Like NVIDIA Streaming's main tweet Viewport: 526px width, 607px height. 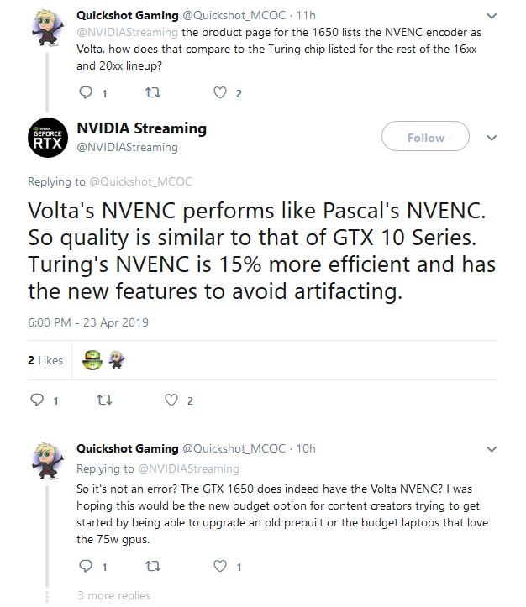click(171, 400)
